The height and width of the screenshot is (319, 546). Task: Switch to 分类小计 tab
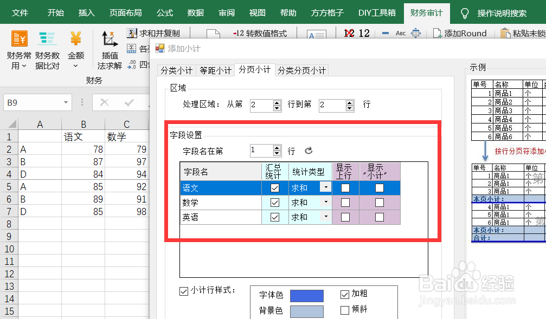point(177,70)
